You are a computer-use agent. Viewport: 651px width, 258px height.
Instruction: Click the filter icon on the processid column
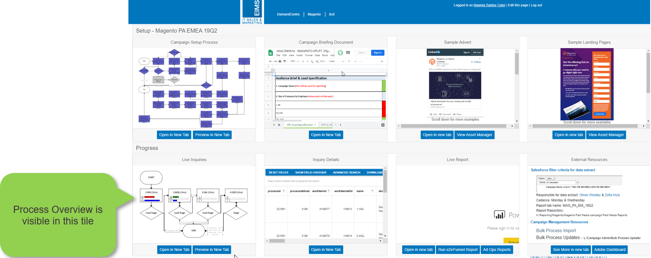(x=284, y=191)
